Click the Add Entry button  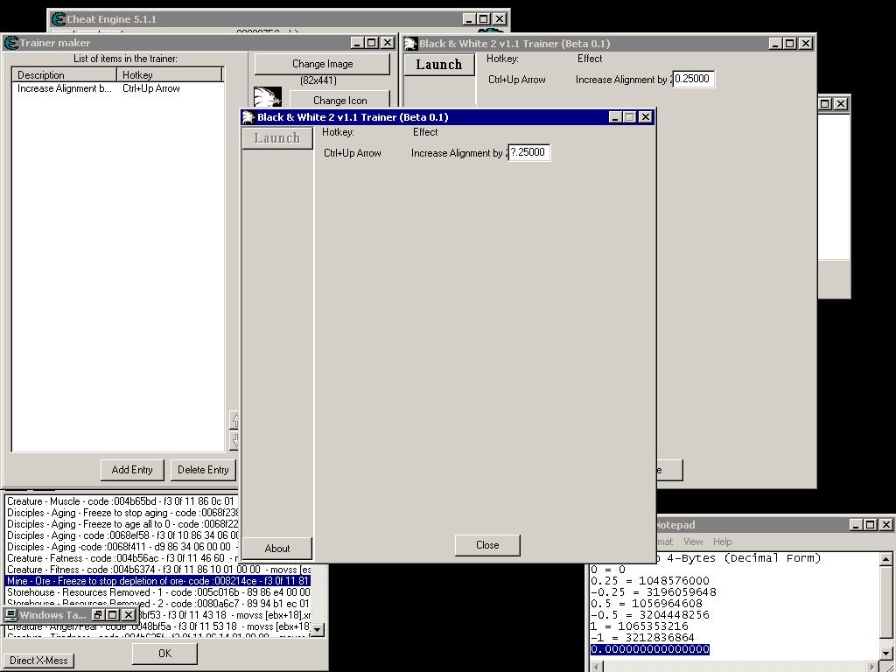(x=132, y=470)
